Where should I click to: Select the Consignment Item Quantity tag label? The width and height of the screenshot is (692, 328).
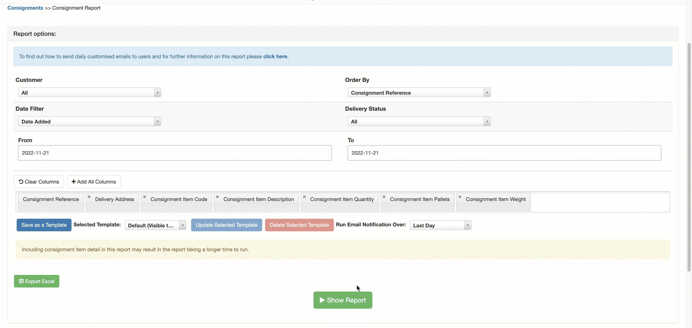[342, 199]
